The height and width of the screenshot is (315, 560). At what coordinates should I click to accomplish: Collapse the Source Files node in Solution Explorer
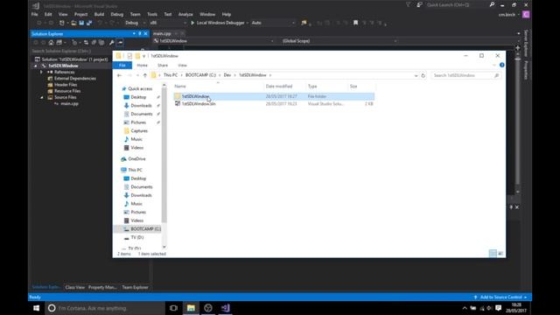[x=42, y=97]
